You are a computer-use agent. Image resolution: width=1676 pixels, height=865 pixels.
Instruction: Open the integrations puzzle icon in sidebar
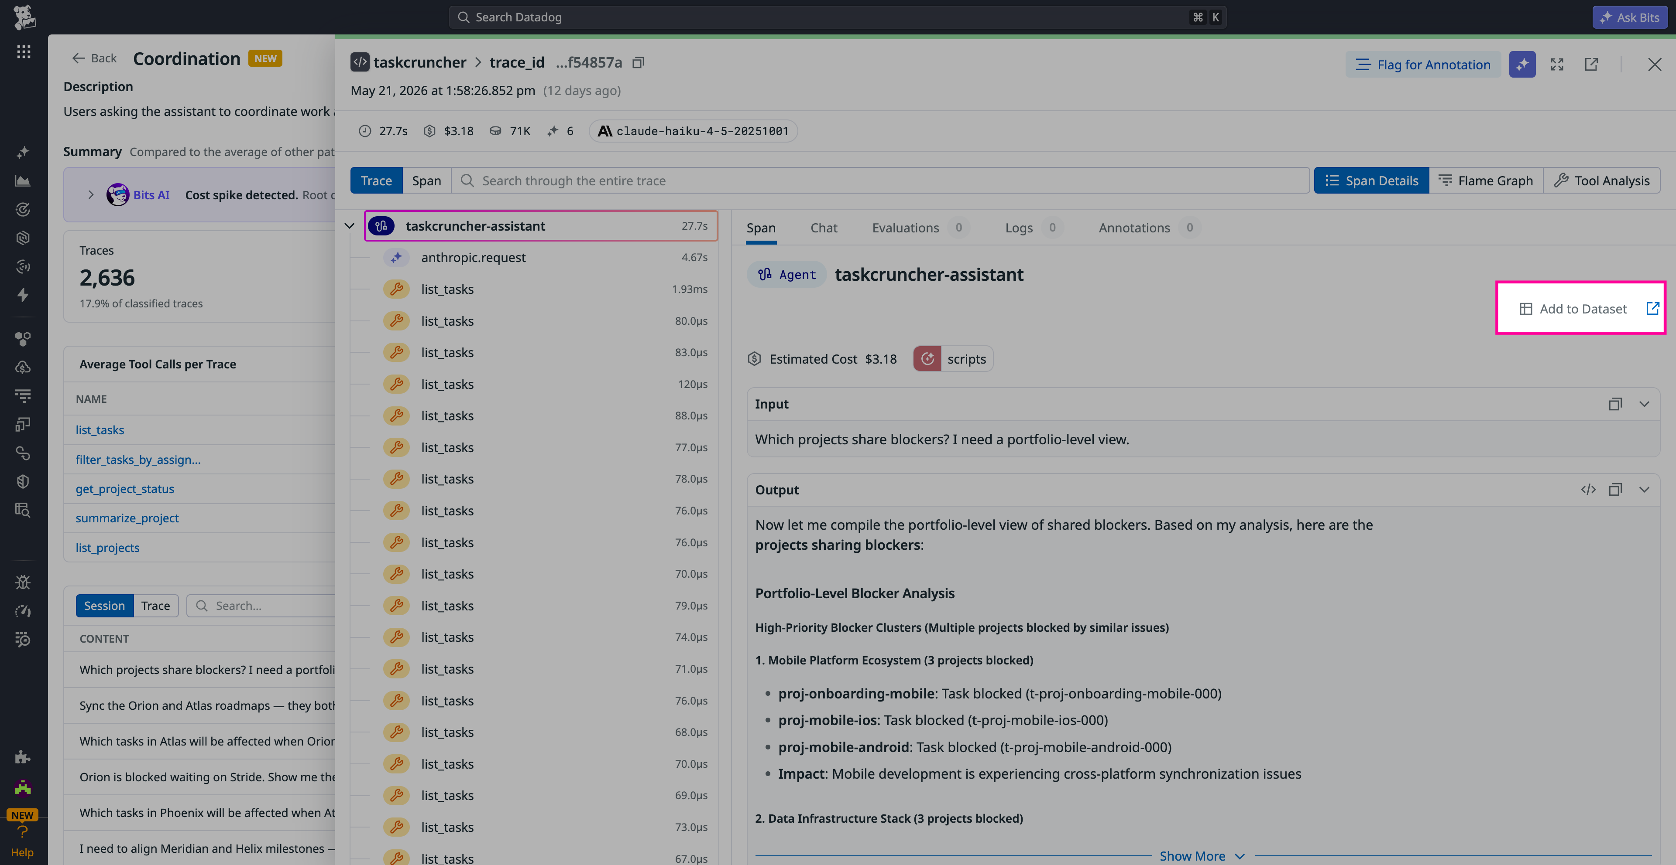tap(23, 757)
